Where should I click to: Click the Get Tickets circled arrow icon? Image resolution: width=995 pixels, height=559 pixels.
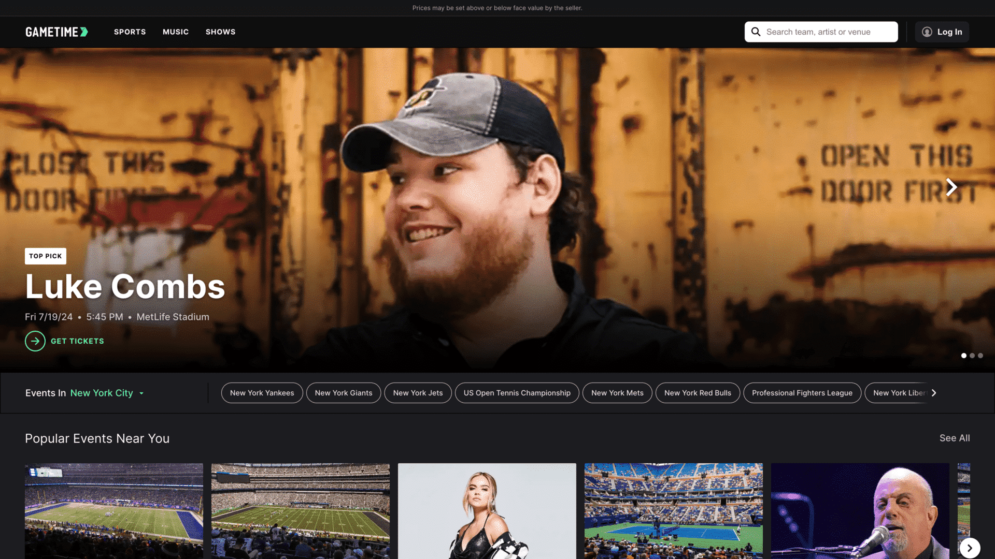pyautogui.click(x=35, y=341)
